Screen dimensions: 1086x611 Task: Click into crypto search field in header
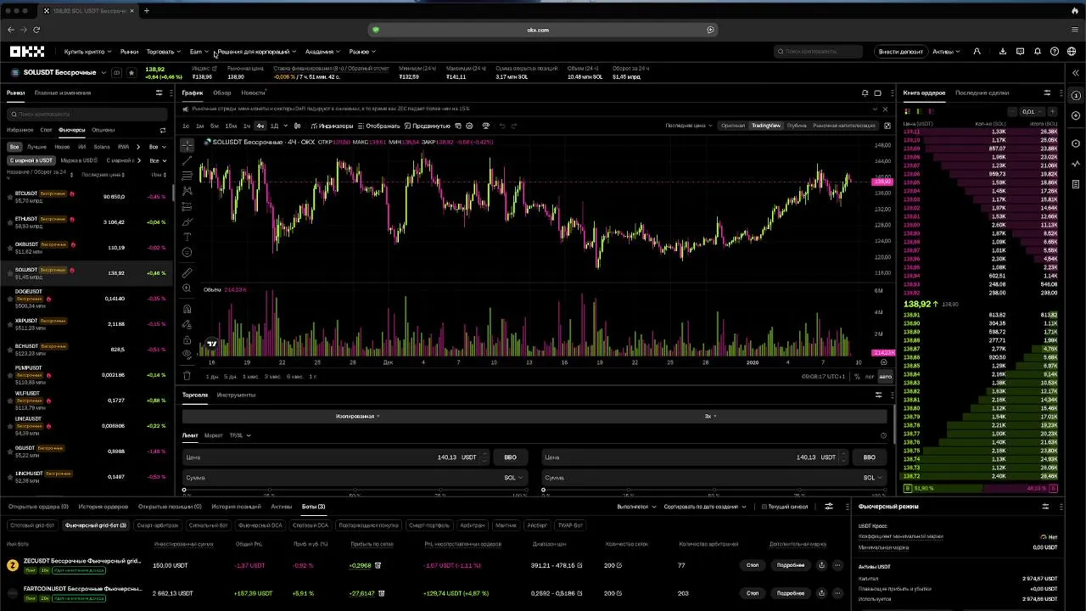[x=820, y=52]
